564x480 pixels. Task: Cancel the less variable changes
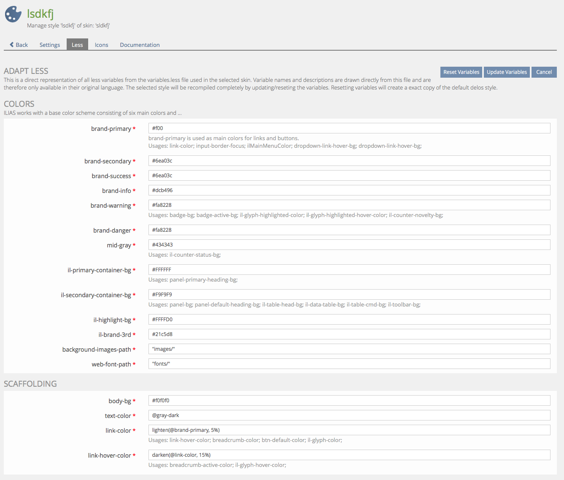pyautogui.click(x=544, y=72)
